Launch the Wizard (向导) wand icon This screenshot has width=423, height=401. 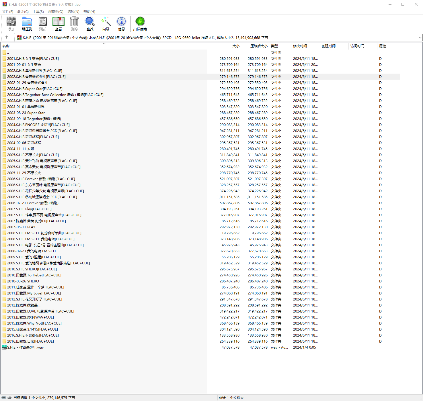point(106,22)
